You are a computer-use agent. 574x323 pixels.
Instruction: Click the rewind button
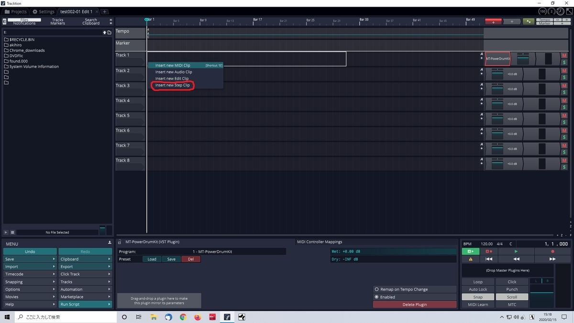(x=516, y=259)
